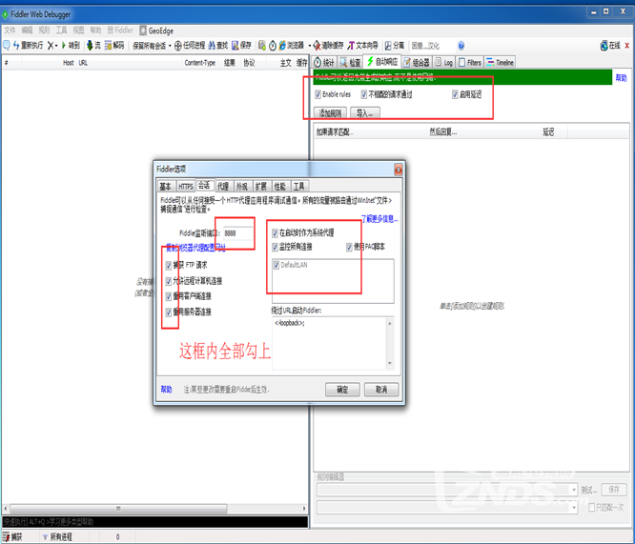This screenshot has height=544, width=635.
Task: Click the bypass URL loopback text box
Action: pyautogui.click(x=333, y=343)
